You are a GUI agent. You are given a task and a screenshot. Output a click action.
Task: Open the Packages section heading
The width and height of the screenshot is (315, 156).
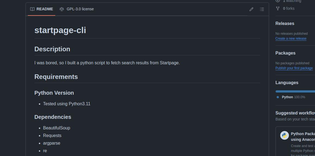(x=285, y=53)
